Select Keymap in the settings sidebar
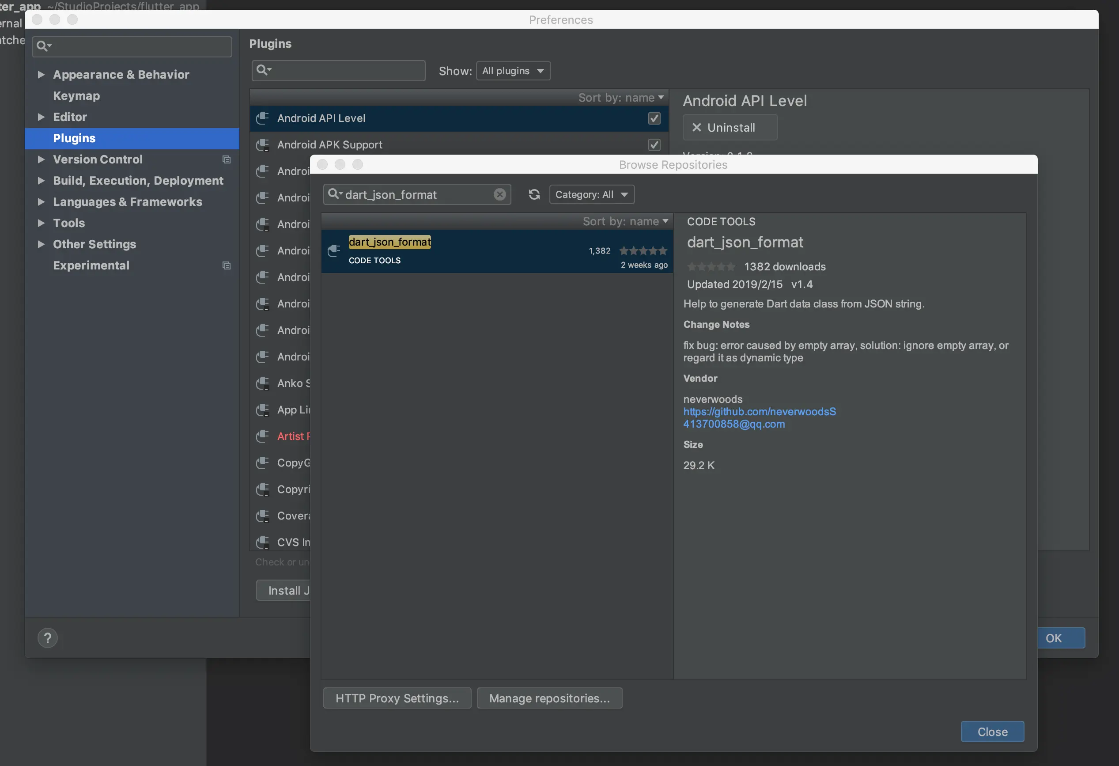1119x766 pixels. coord(76,96)
